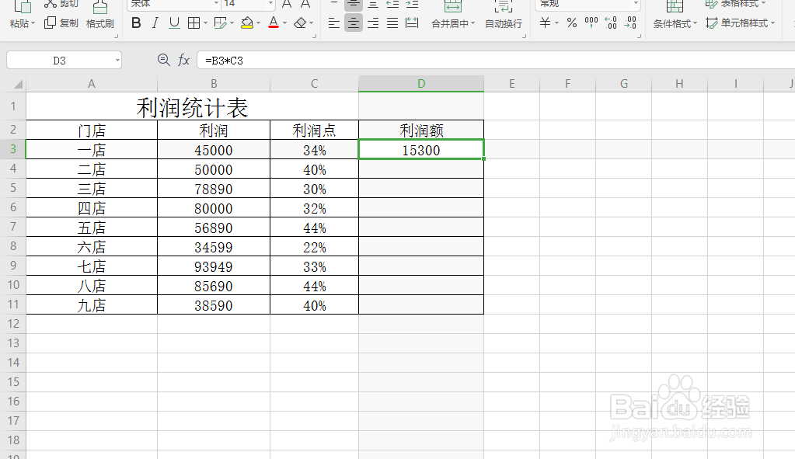The height and width of the screenshot is (459, 795).
Task: Expand the clear eraser dropdown arrow
Action: coord(311,23)
